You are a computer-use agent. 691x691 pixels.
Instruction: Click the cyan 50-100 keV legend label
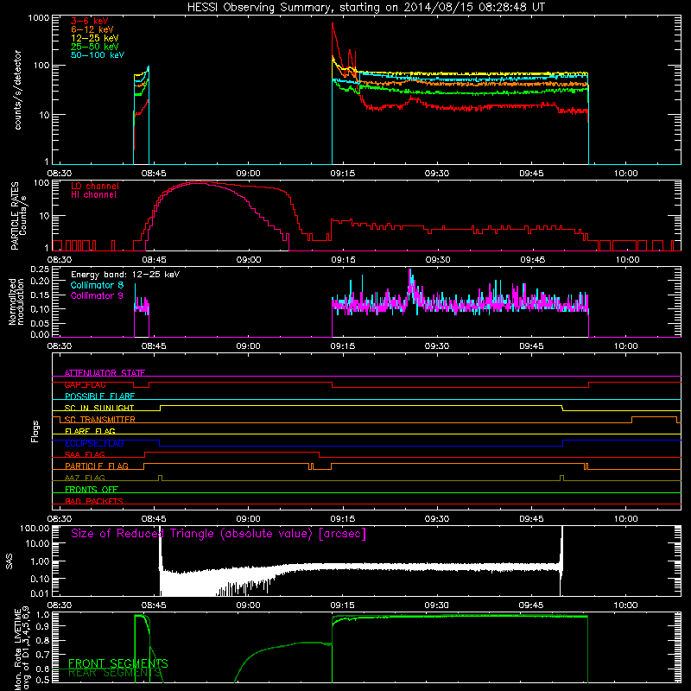[x=98, y=55]
